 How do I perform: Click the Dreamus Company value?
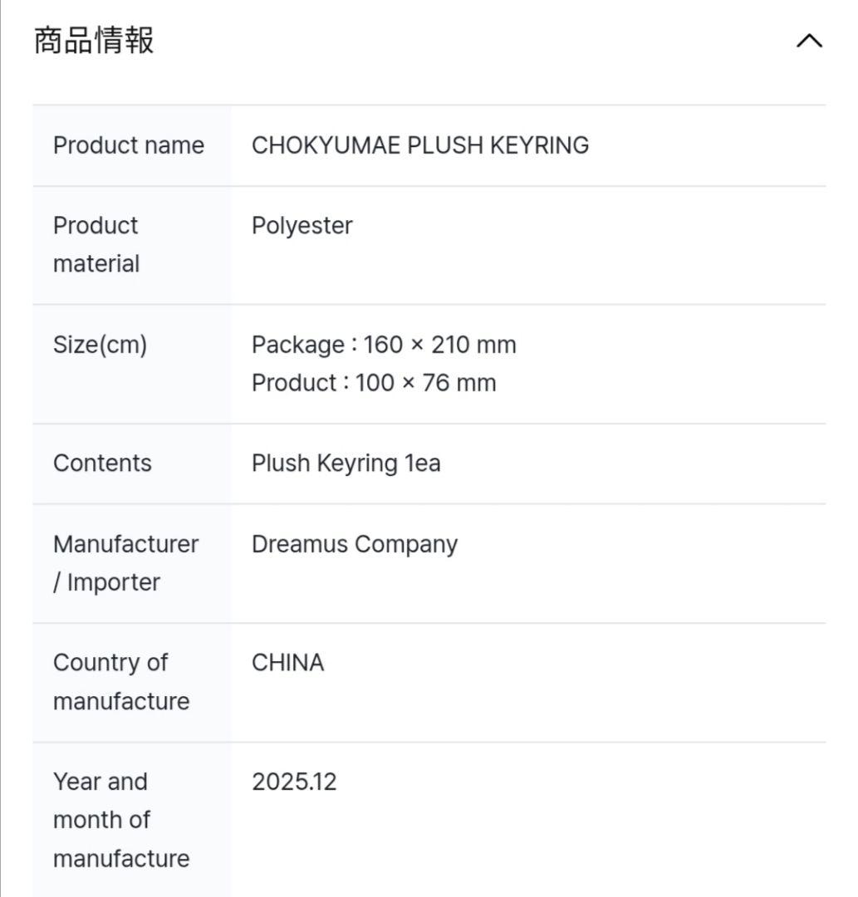355,544
